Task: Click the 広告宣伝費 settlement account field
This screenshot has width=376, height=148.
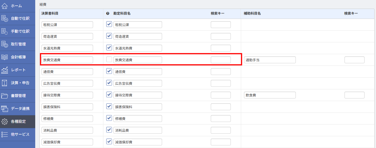Action: [67, 83]
